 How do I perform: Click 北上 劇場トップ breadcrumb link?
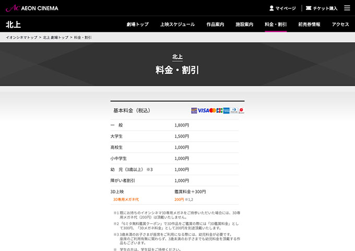[x=56, y=38]
